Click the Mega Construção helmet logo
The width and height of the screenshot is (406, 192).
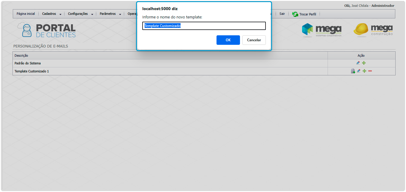click(x=373, y=30)
